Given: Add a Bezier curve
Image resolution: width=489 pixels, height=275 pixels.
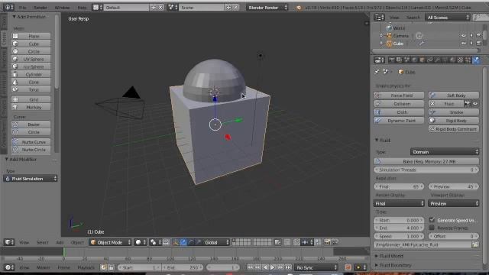Looking at the screenshot, I should (x=31, y=125).
